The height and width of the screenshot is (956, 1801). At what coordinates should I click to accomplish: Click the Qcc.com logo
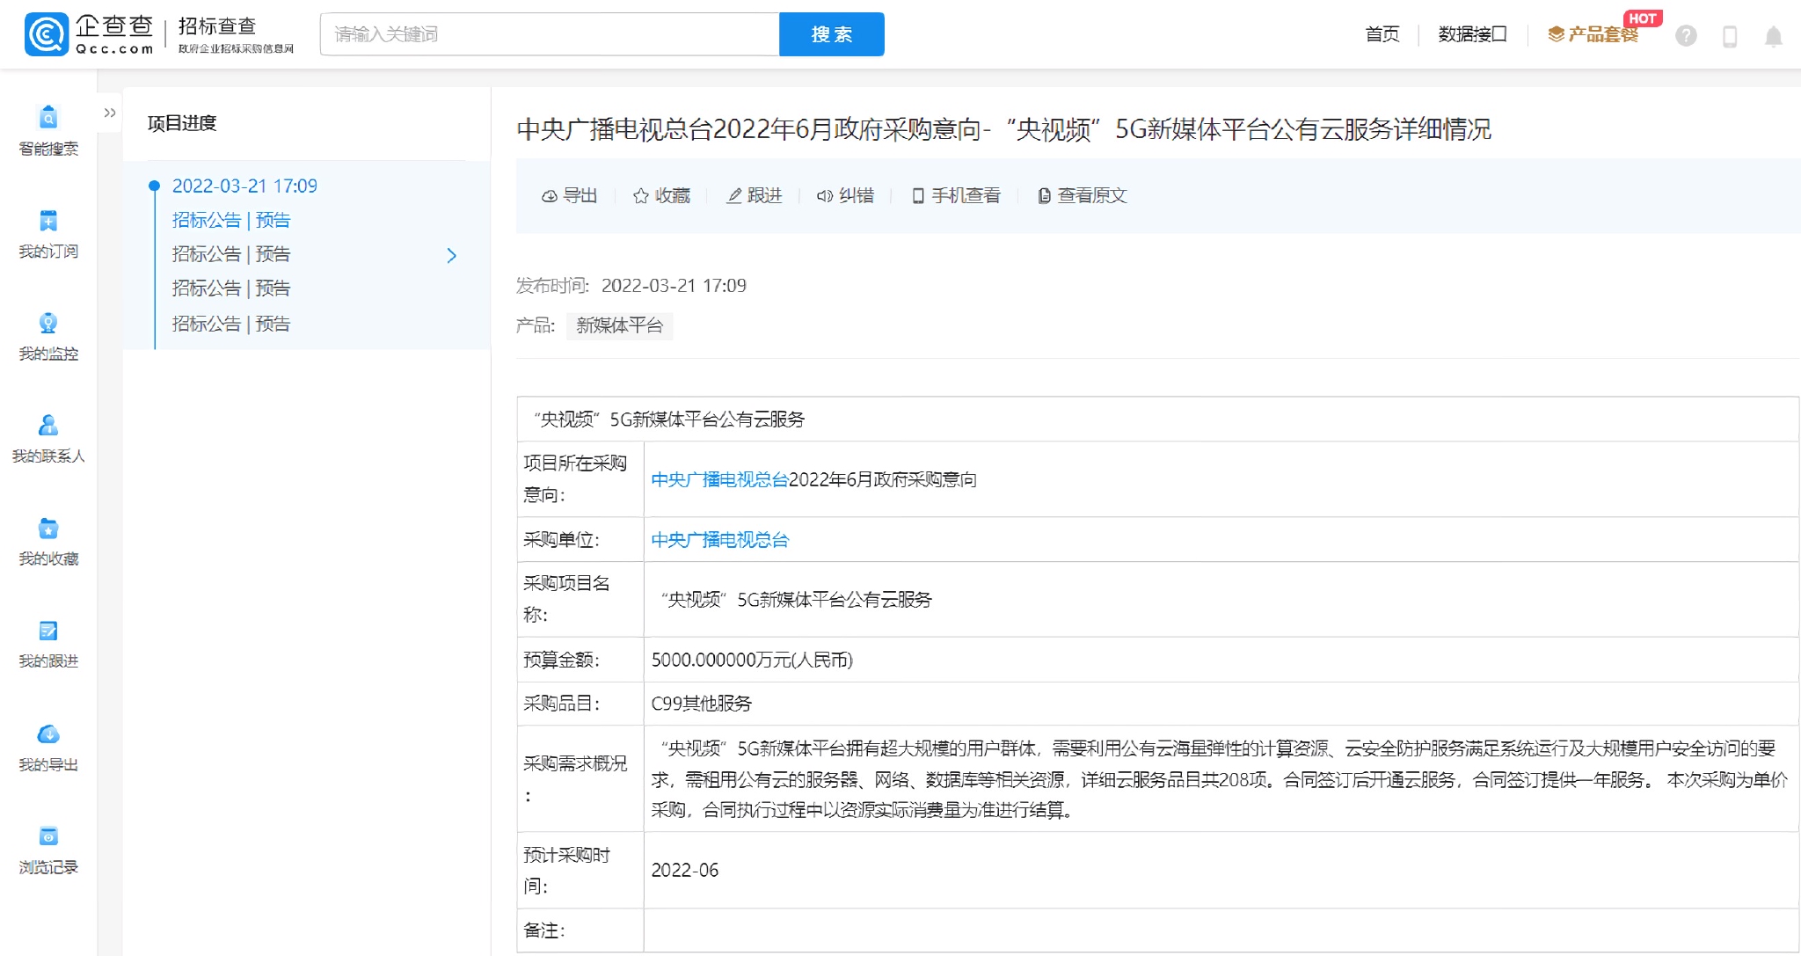click(x=90, y=34)
